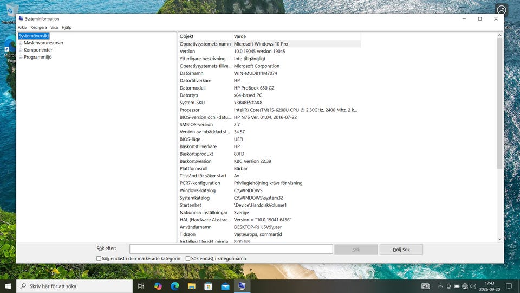520x293 pixels.
Task: Click the details pane scroll down arrow
Action: [500, 239]
